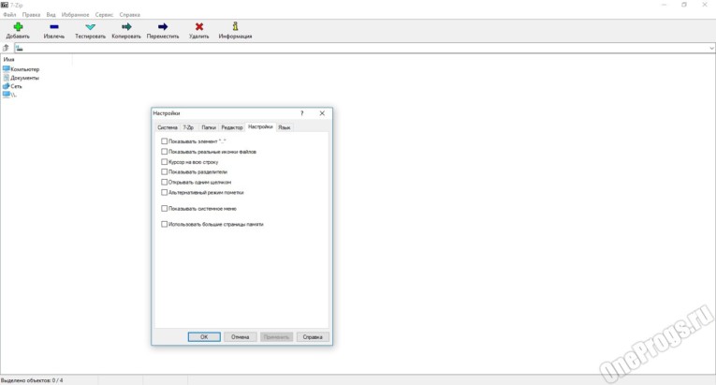Viewport: 716px width, 385px height.
Task: Open the Избранное menu
Action: click(76, 15)
